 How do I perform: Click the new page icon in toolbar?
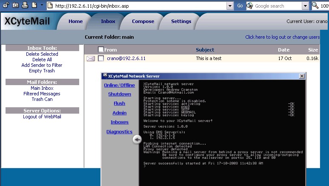[x=34, y=6]
